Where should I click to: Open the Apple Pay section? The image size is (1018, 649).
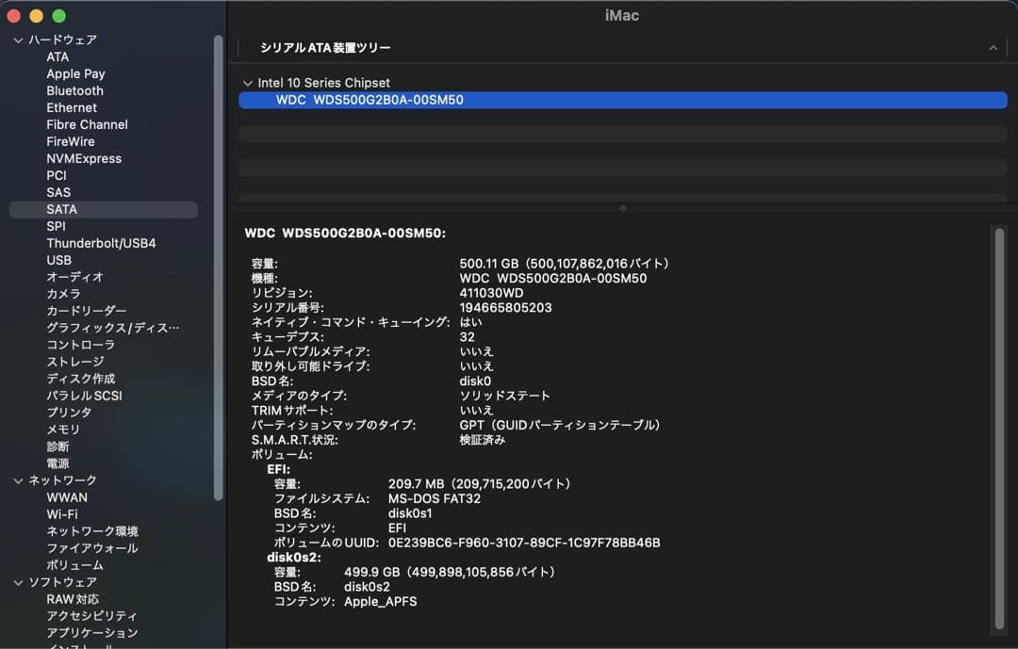pos(75,73)
